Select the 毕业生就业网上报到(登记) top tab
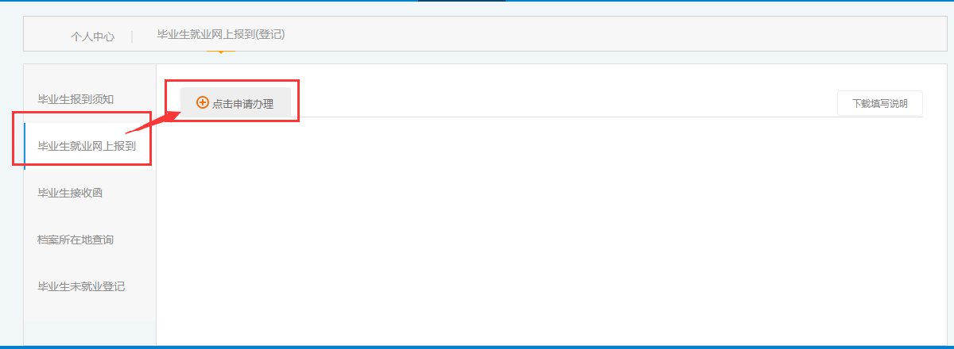Viewport: 954px width, 349px height. (221, 34)
